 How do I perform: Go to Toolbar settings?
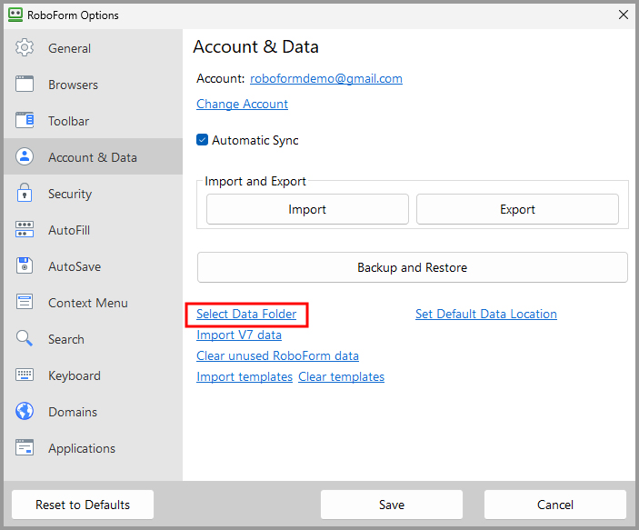click(94, 120)
